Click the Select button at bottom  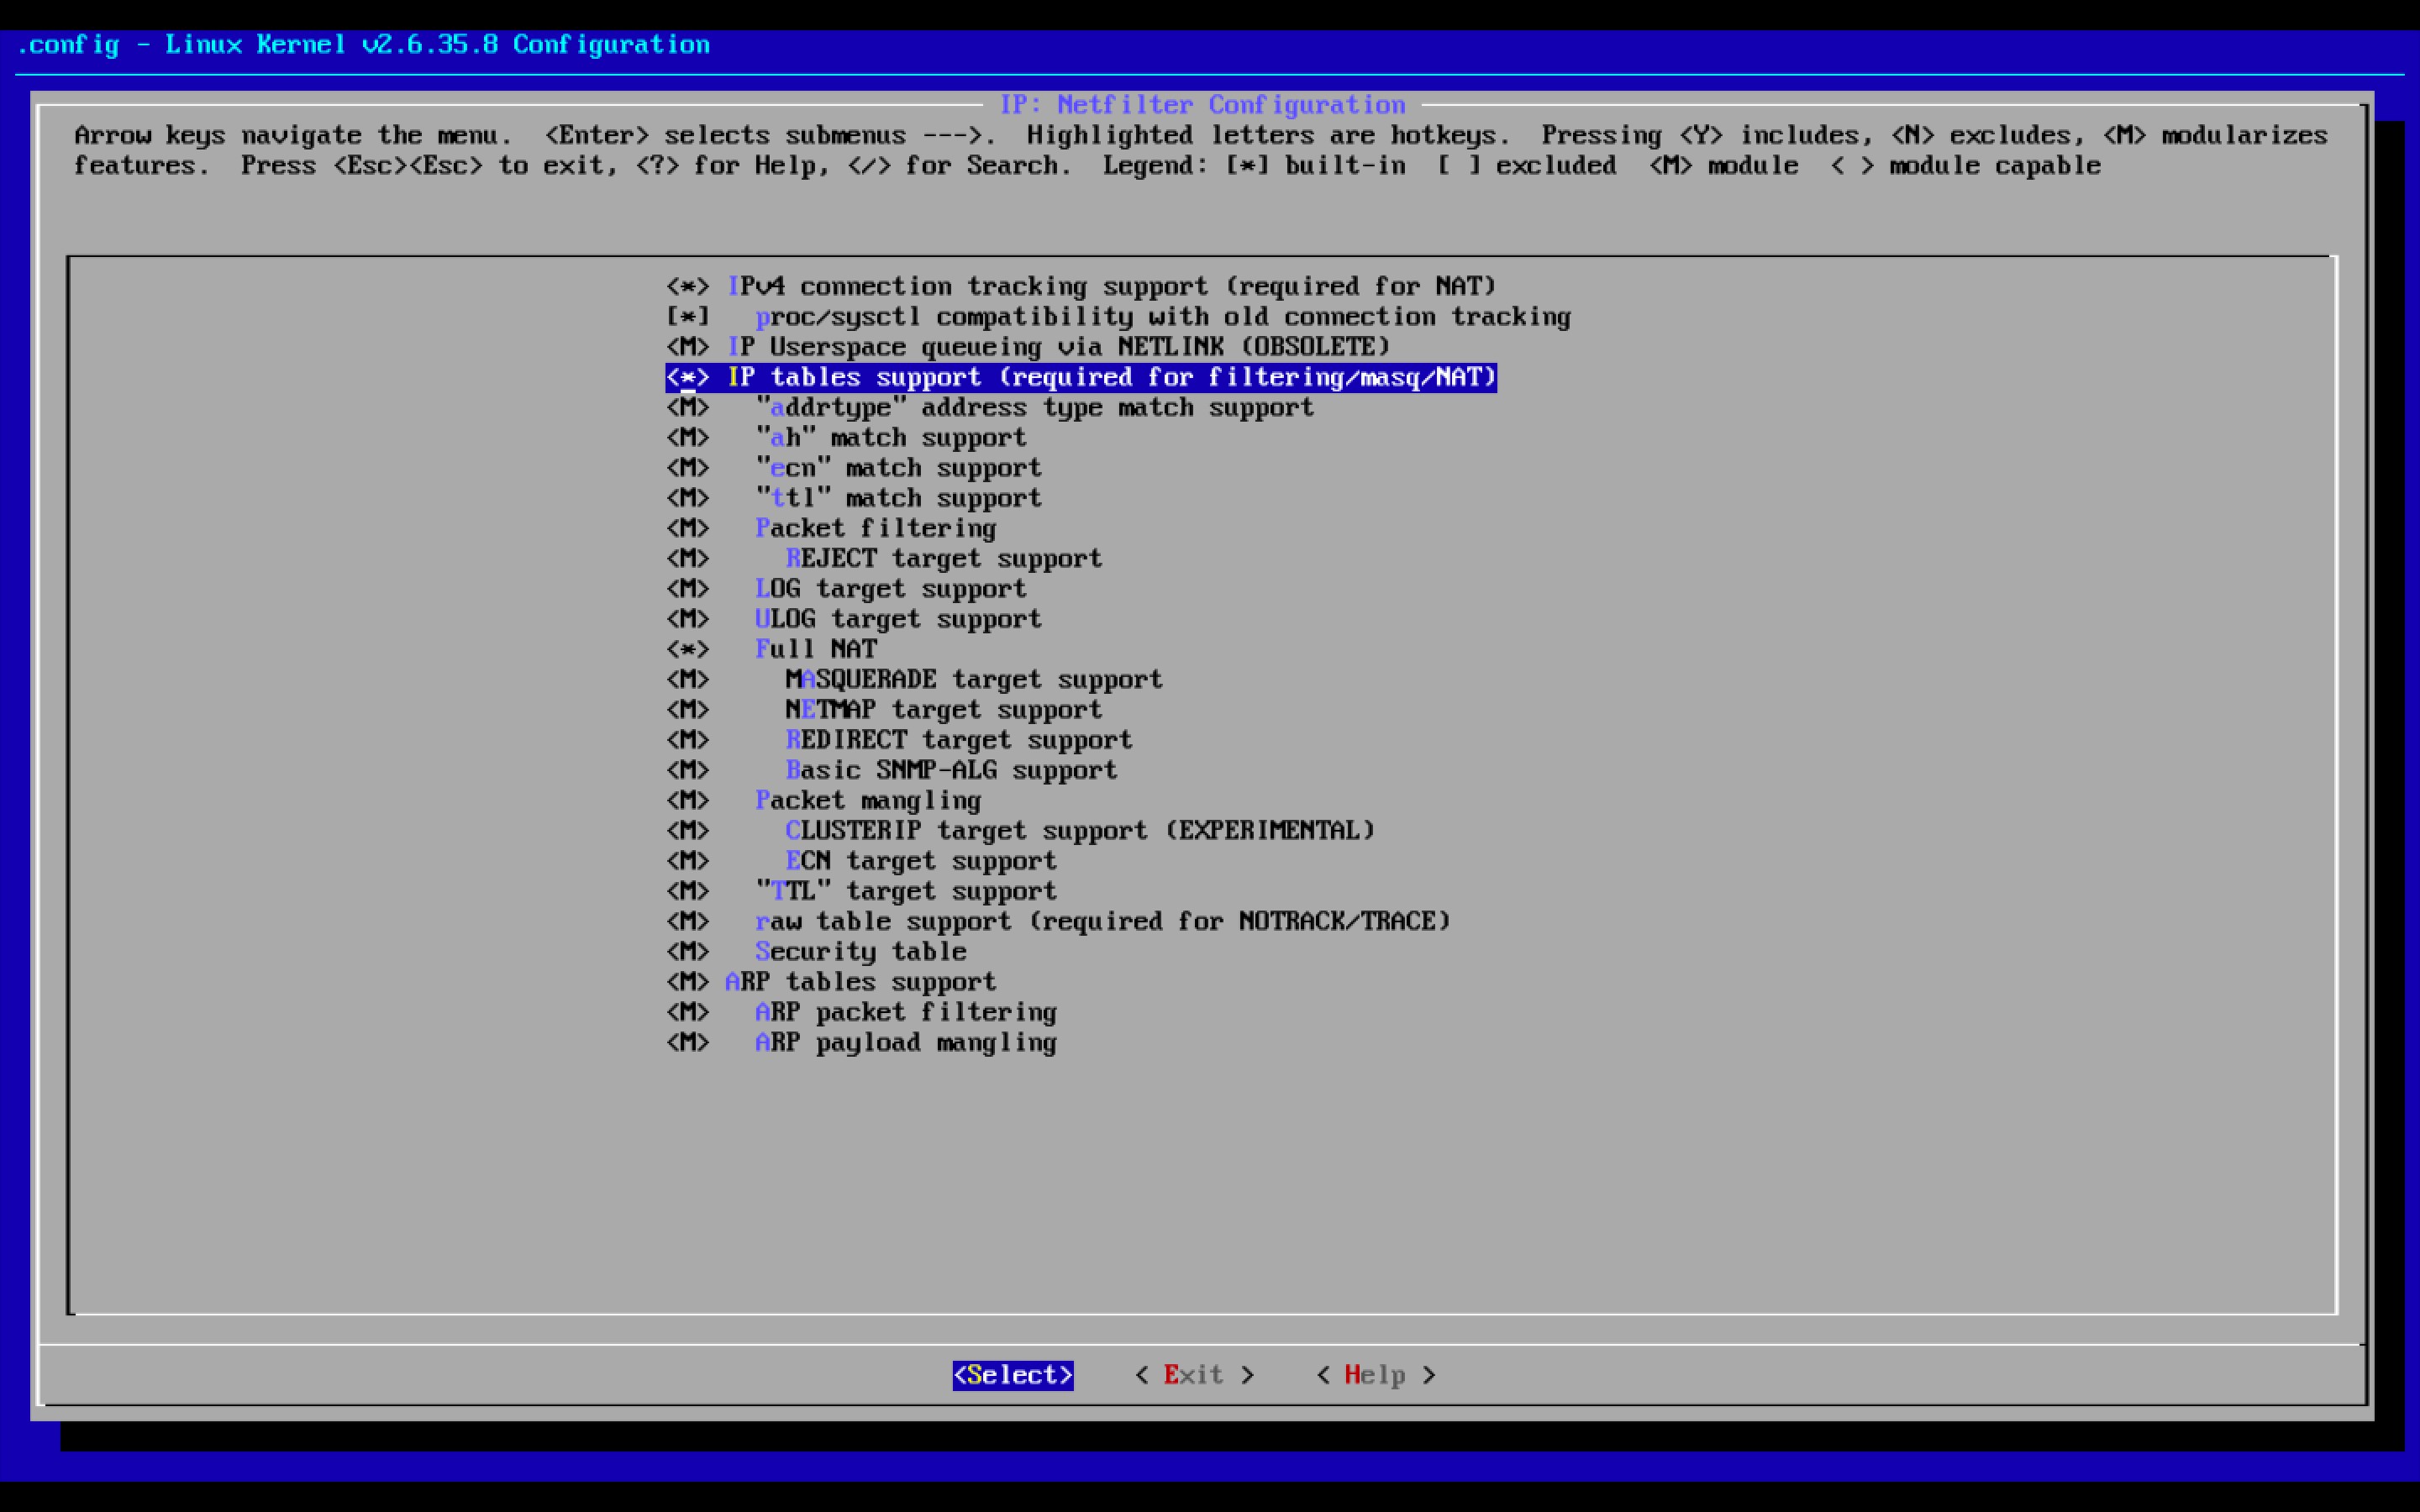tap(1012, 1375)
